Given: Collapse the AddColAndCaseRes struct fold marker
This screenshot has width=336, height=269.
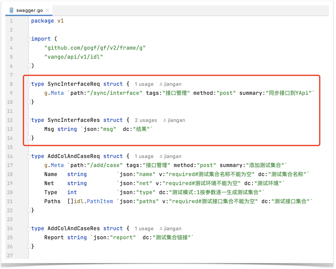Looking at the screenshot, I should pos(29,229).
